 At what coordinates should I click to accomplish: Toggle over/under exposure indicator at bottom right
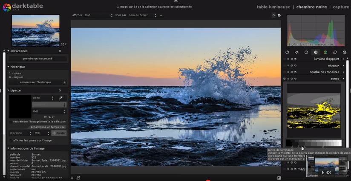pyautogui.click(x=279, y=178)
